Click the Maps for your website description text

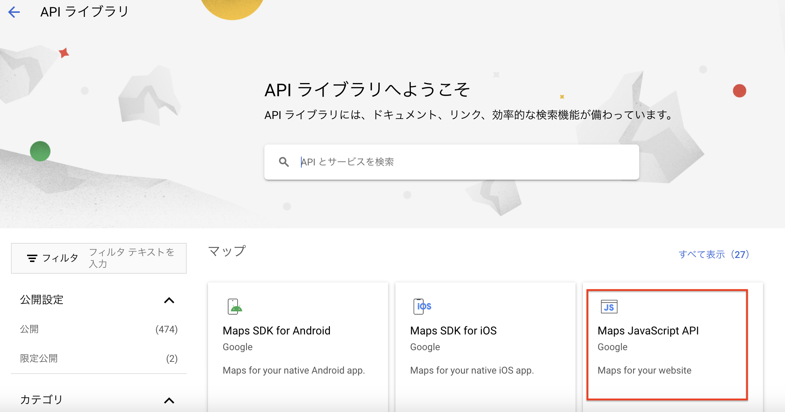coord(644,370)
